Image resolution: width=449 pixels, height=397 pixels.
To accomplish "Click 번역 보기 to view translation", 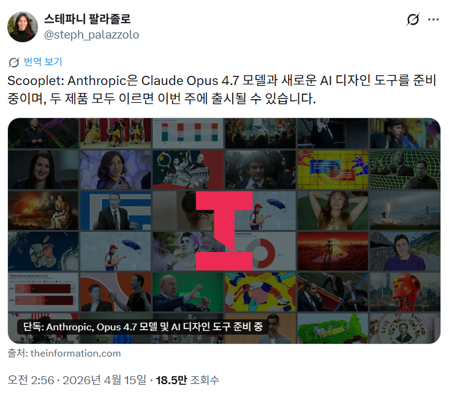I will 43,62.
